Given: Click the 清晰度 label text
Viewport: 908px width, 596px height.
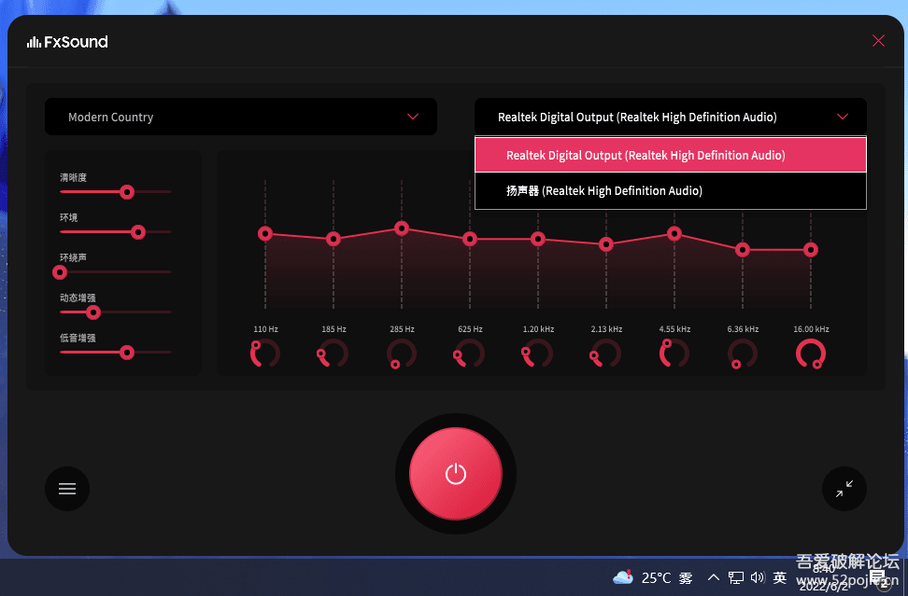Looking at the screenshot, I should tap(74, 177).
